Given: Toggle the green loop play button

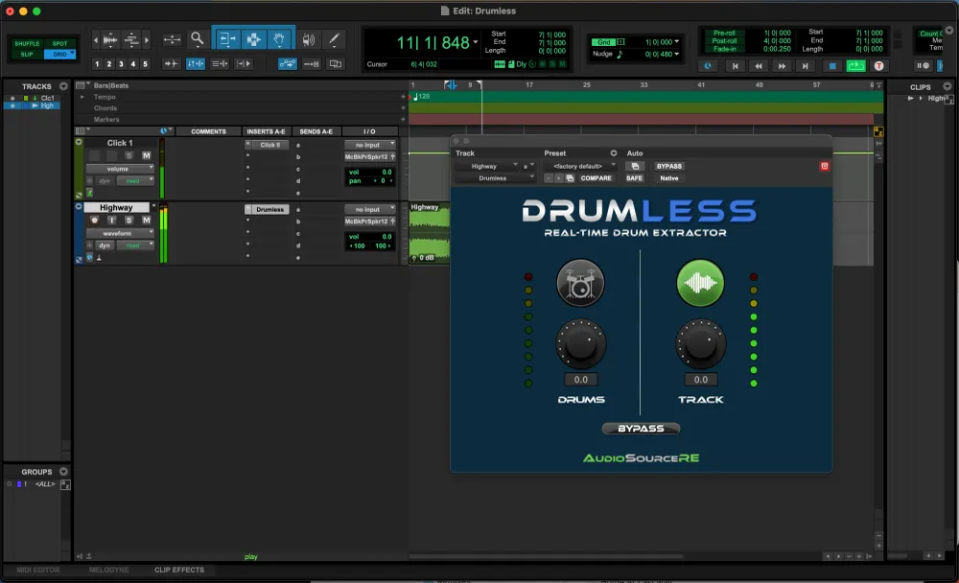Looking at the screenshot, I should point(855,66).
